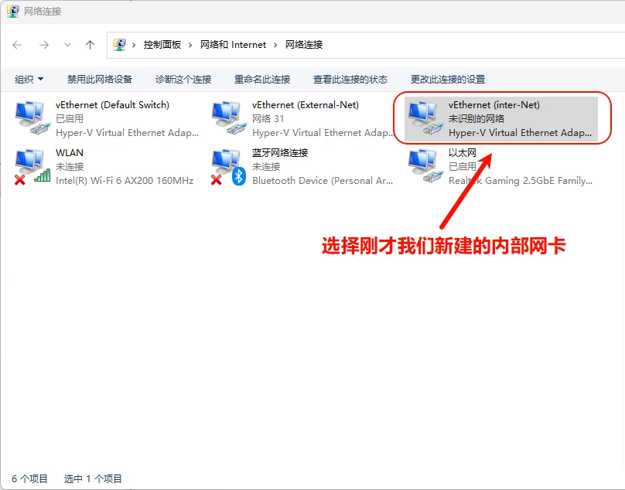Click the 网络连接 title bar icon
Screen dimensions: 625x490
click(12, 11)
